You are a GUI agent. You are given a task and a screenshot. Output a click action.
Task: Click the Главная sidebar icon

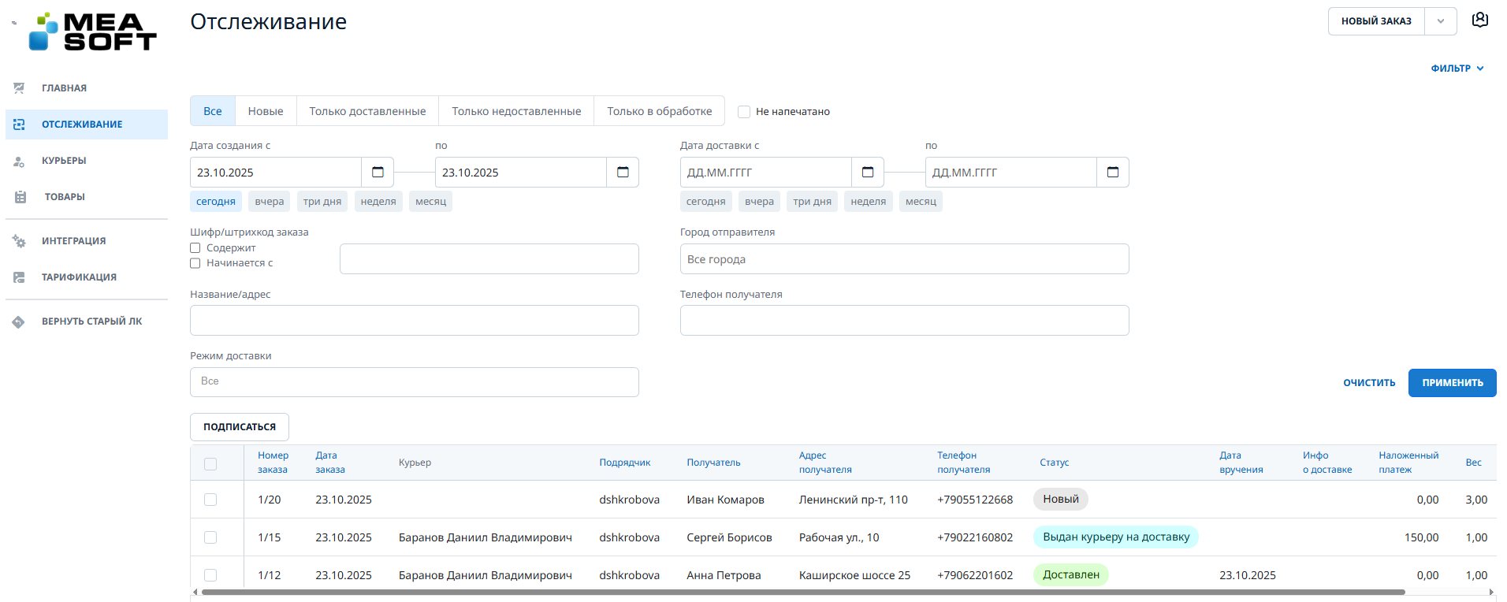coord(20,88)
